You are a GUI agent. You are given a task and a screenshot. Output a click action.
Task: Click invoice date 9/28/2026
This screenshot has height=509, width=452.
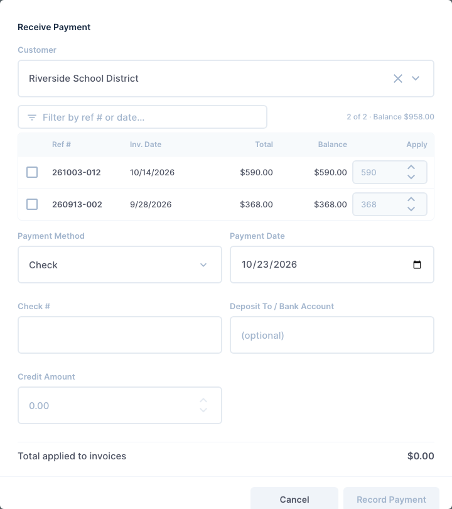point(151,204)
